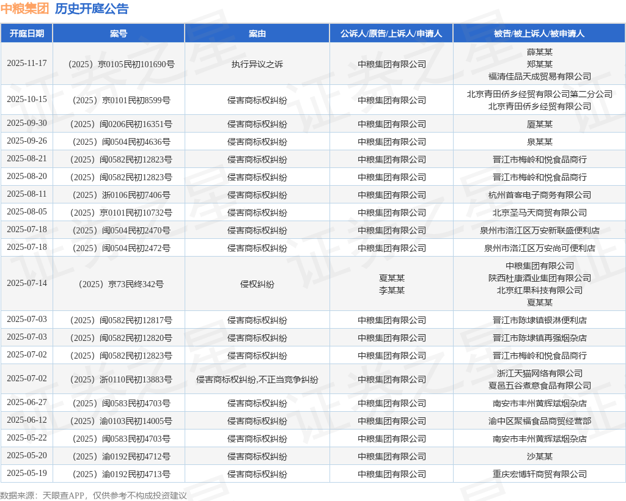Select the date cell 2025-08-05
Image resolution: width=626 pixels, height=501 pixels.
click(27, 212)
